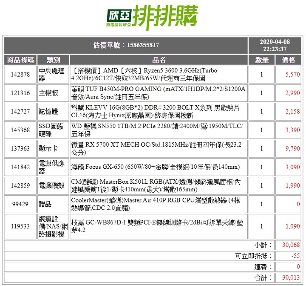Click the 華碩 TUF B450M-PRO GAMING product name
Image resolution: width=306 pixels, height=286 pixels.
(159, 93)
